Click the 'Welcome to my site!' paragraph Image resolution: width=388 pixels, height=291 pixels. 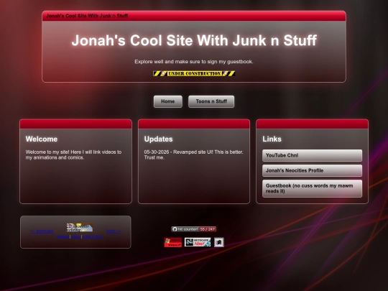[x=73, y=154]
